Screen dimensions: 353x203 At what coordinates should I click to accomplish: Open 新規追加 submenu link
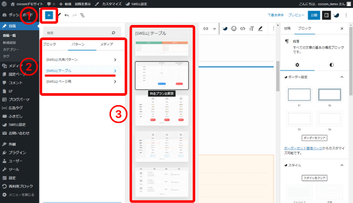point(9,43)
